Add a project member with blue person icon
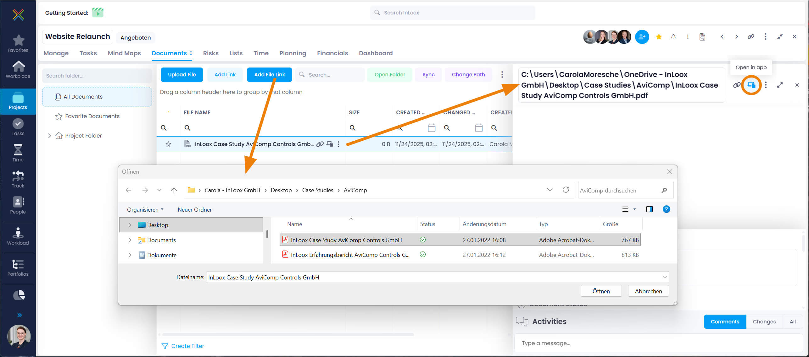This screenshot has width=809, height=357. [x=642, y=37]
